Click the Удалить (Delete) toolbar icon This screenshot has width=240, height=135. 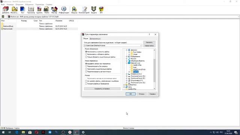[x=39, y=10]
